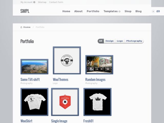Click the Random Images title link

click(95, 80)
